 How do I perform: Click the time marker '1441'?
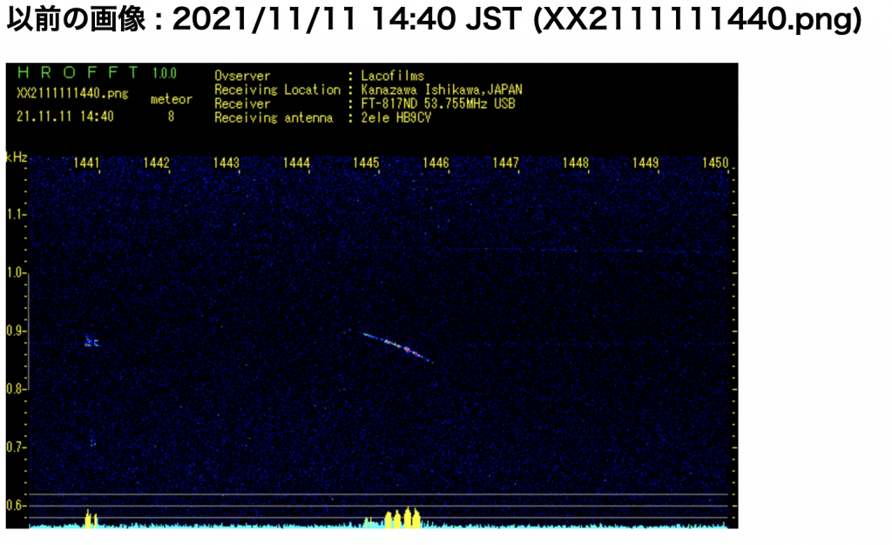[86, 163]
